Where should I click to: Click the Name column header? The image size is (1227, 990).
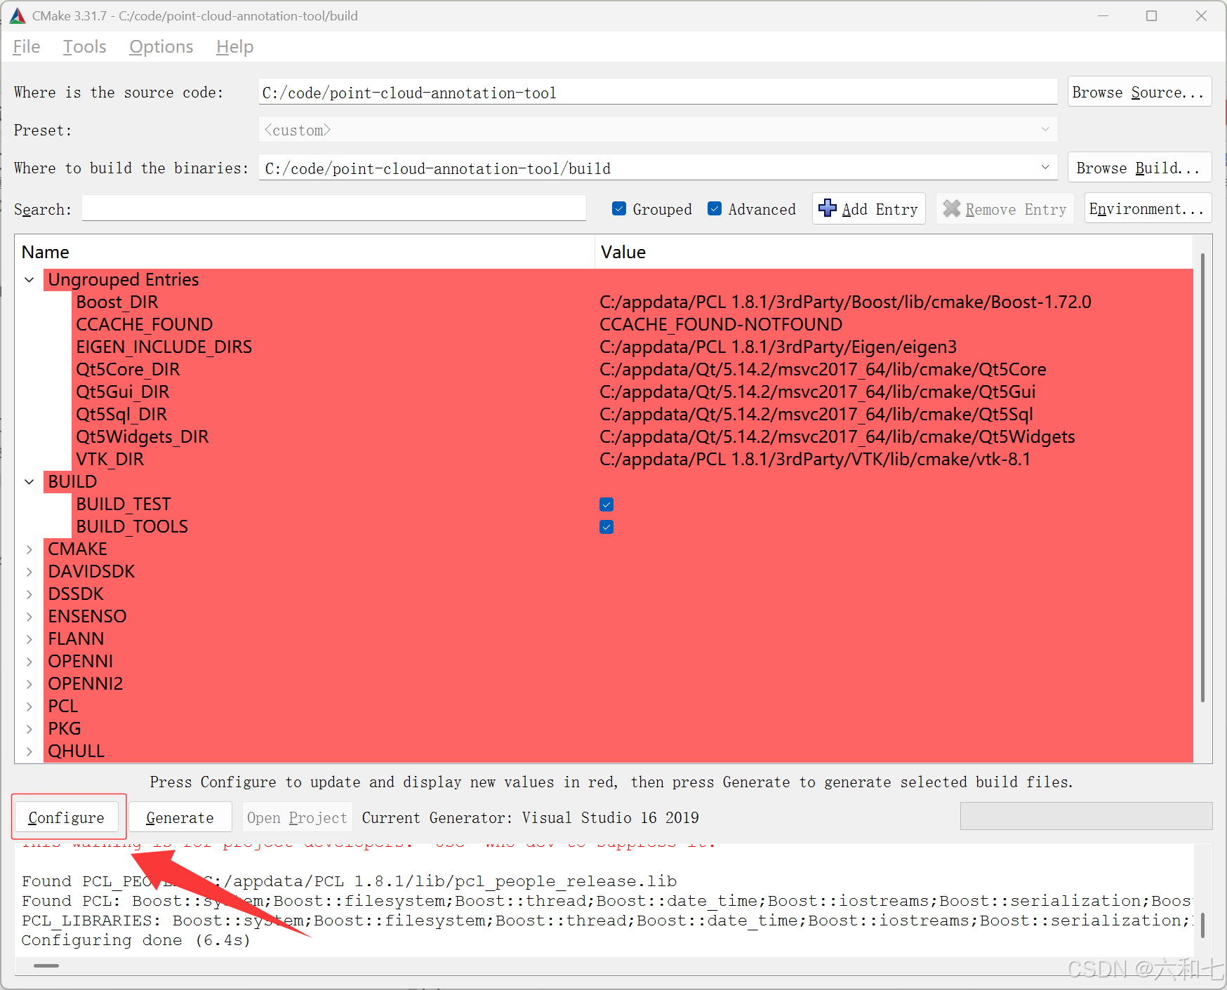(305, 252)
